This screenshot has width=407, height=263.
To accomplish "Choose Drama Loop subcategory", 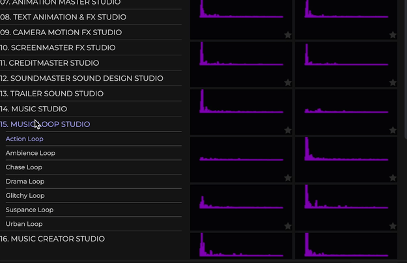I will point(25,182).
